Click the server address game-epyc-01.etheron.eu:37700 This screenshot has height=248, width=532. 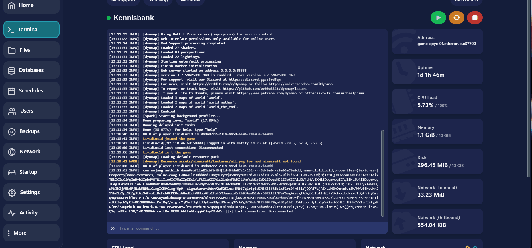click(x=447, y=44)
